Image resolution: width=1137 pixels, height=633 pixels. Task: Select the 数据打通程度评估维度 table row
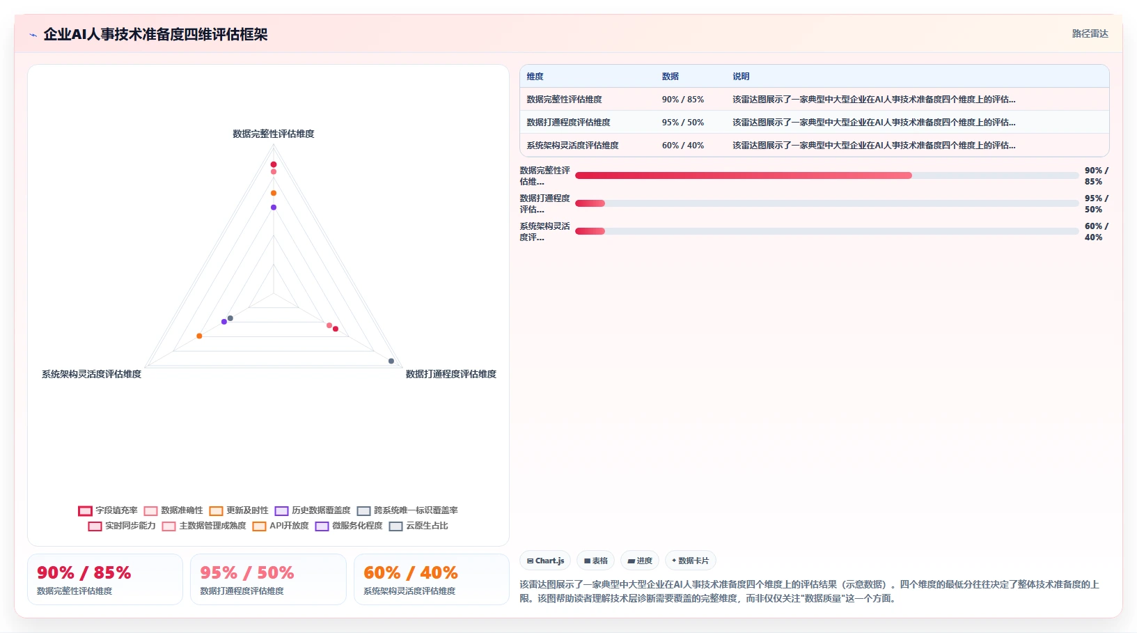point(814,123)
